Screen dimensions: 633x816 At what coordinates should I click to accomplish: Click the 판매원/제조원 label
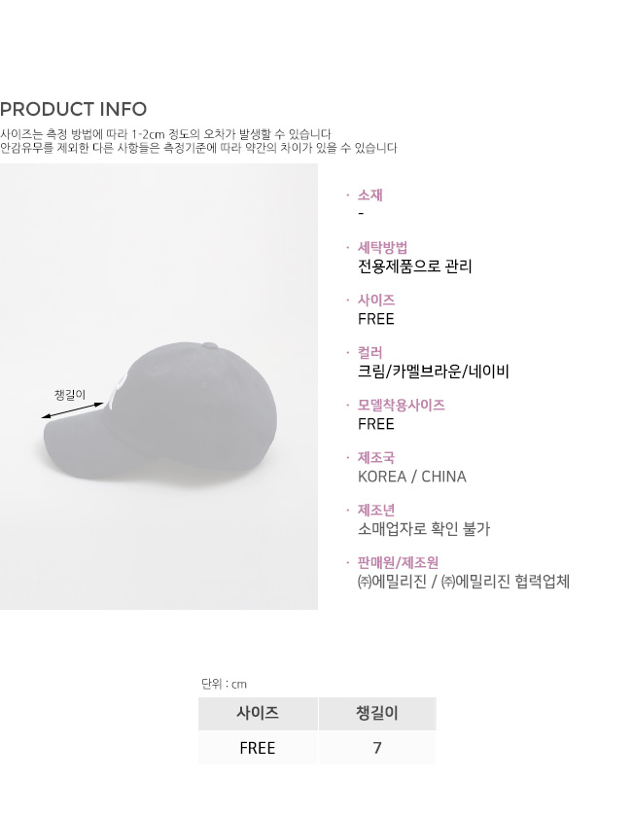tap(398, 562)
